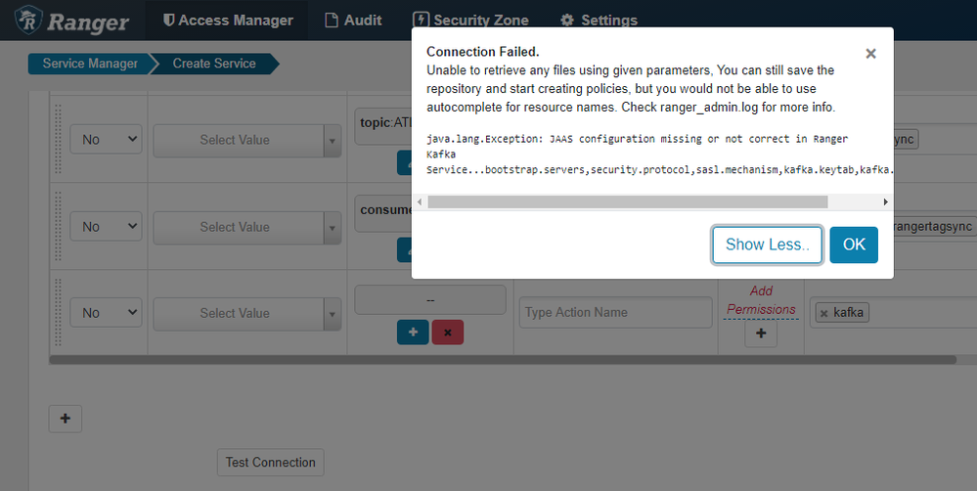Viewport: 977px width, 491px height.
Task: Click Add Permissions link
Action: coord(761,300)
